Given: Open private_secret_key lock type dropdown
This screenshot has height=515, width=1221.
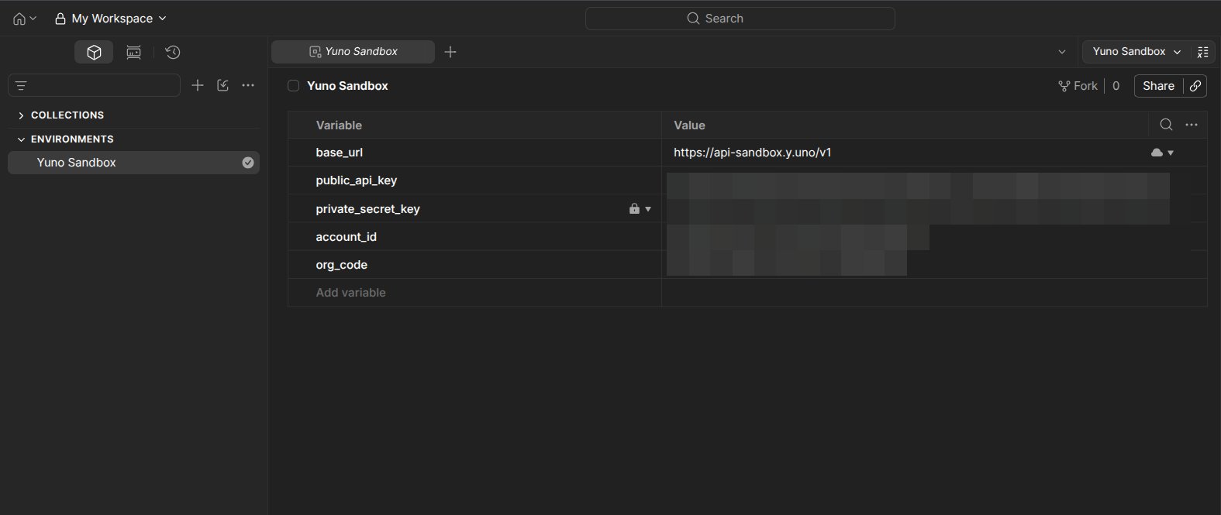Looking at the screenshot, I should coord(640,209).
